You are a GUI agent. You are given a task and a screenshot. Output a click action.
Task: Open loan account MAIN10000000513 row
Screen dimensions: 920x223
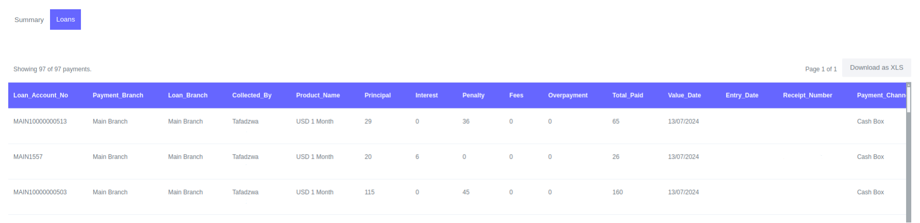(40, 122)
